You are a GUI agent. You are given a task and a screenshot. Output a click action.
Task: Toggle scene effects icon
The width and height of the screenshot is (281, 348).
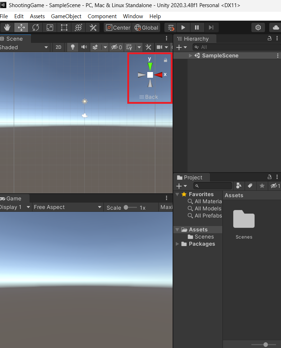click(x=95, y=47)
